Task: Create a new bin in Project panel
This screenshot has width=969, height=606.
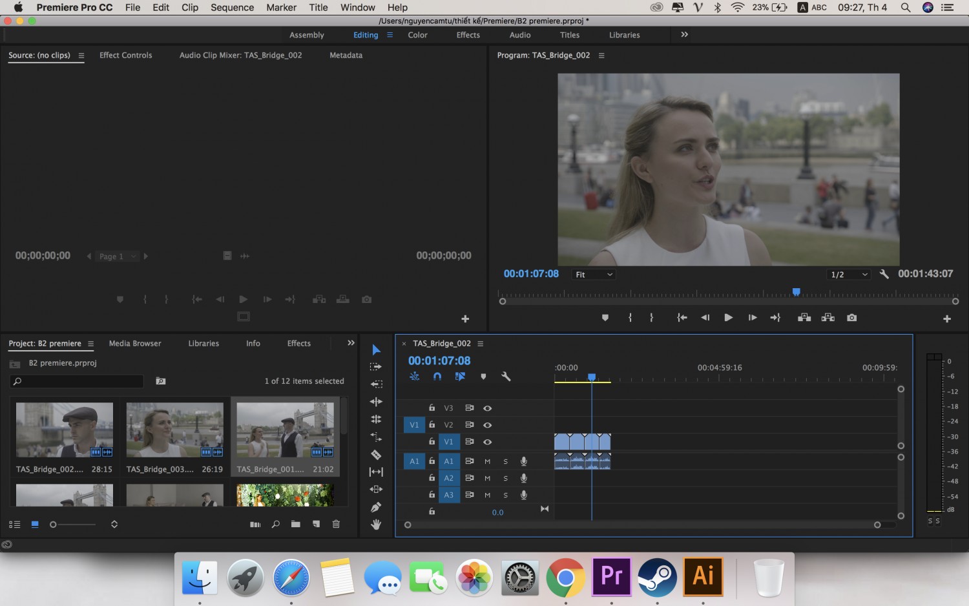Action: click(x=296, y=524)
